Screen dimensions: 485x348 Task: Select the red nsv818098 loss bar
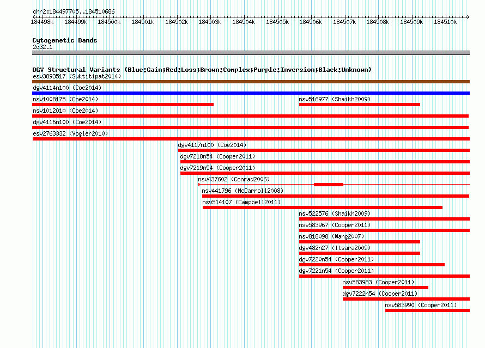click(360, 242)
